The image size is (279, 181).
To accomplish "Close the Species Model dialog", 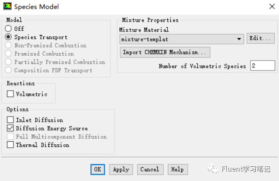I will (272, 6).
